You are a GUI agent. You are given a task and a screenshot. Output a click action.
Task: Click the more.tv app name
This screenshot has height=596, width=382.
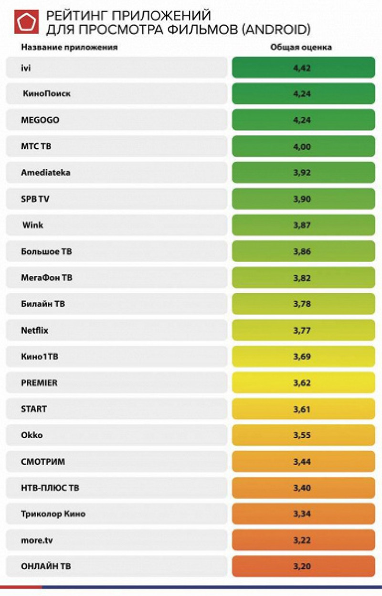tap(36, 540)
